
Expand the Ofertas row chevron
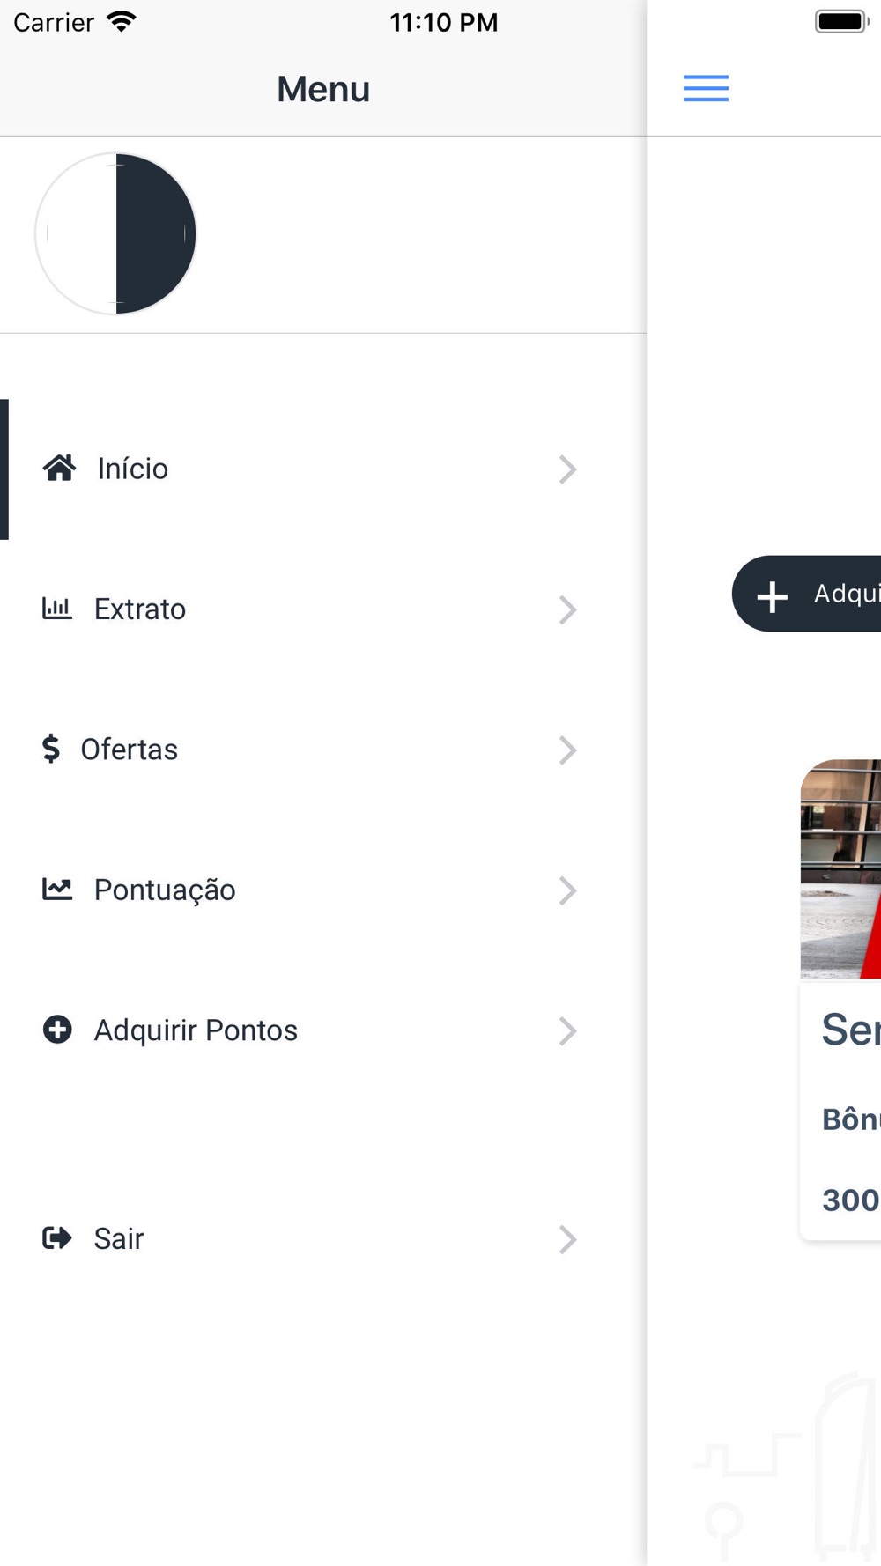567,750
